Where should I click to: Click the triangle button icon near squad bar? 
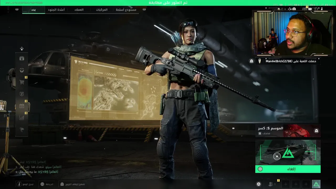coord(259,184)
